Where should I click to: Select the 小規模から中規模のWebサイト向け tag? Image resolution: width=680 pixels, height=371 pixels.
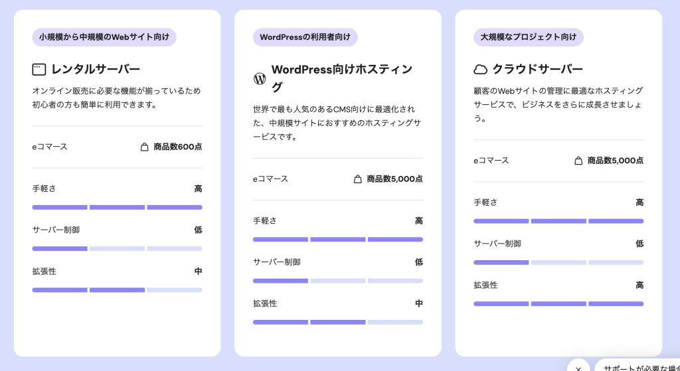[x=104, y=37]
